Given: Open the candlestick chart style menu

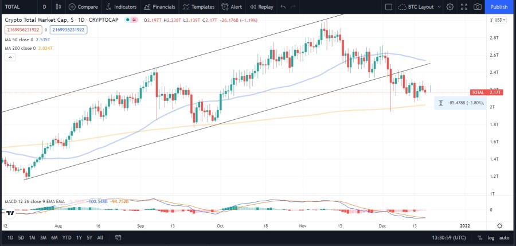Looking at the screenshot, I should pos(58,6).
